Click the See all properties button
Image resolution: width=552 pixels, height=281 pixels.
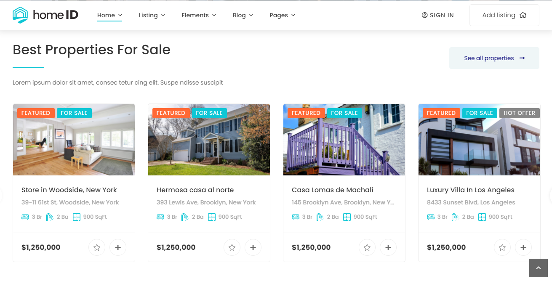[x=494, y=58]
